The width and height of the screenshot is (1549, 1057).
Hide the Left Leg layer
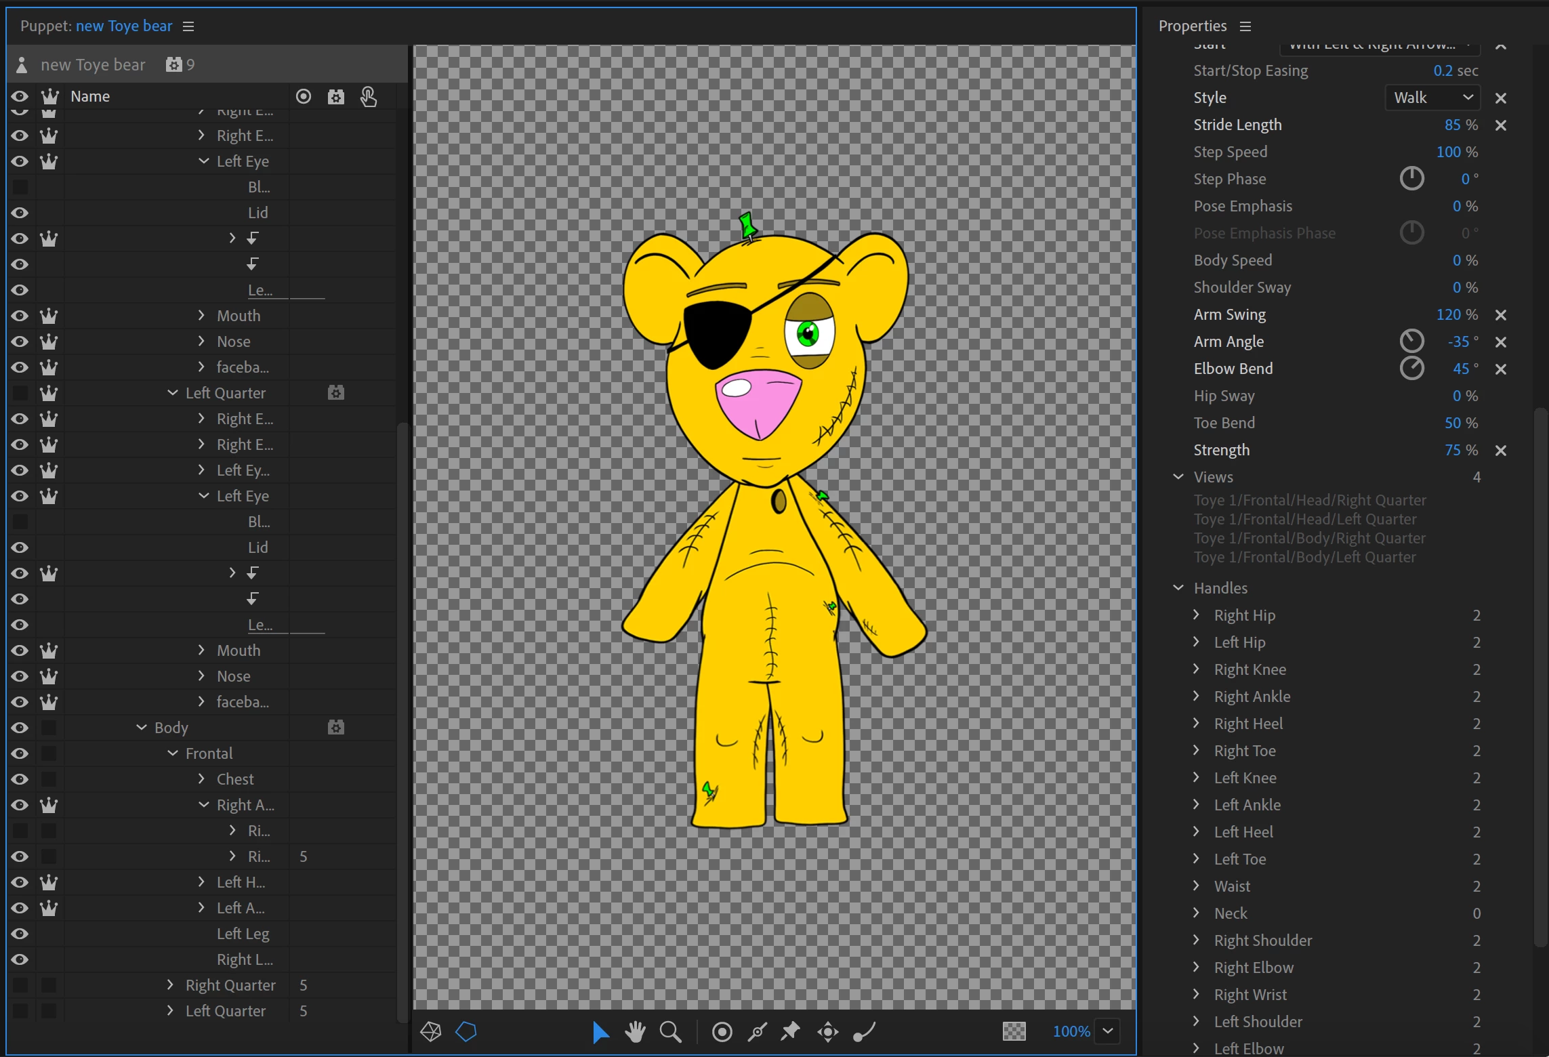tap(20, 934)
